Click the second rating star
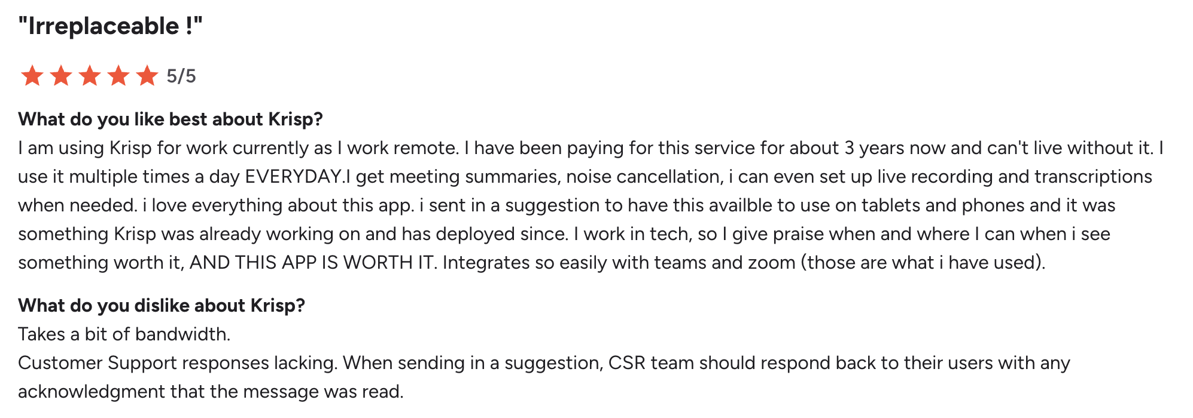This screenshot has height=418, width=1193. [x=60, y=76]
